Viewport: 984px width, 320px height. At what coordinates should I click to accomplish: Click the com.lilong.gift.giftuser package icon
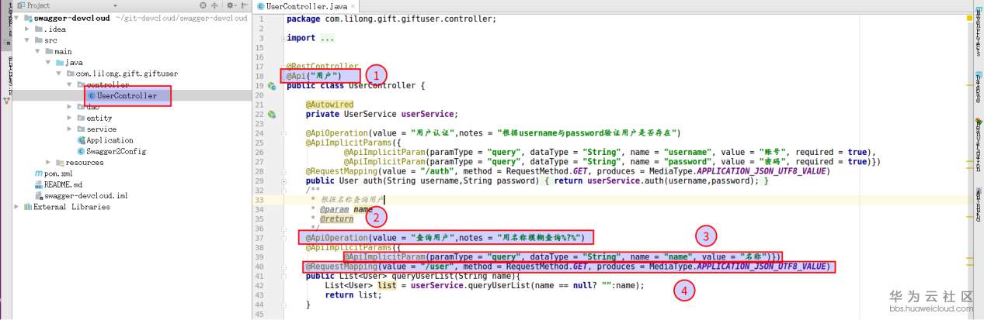(x=71, y=74)
